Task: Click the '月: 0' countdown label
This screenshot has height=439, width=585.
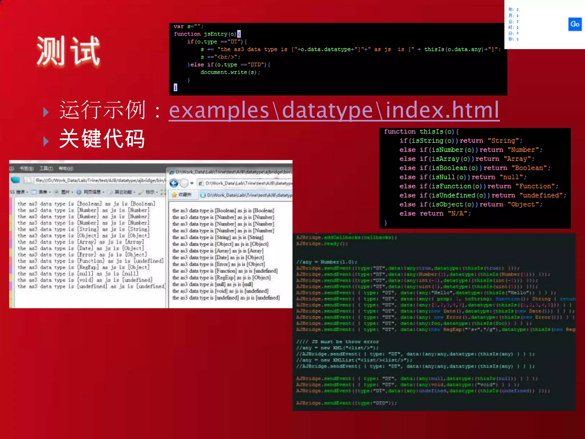Action: point(513,15)
